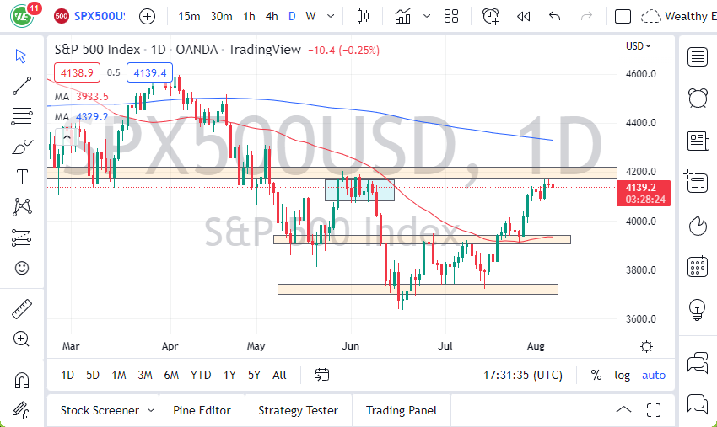Click the bar replay rewind icon
717x427 pixels.
coord(523,16)
